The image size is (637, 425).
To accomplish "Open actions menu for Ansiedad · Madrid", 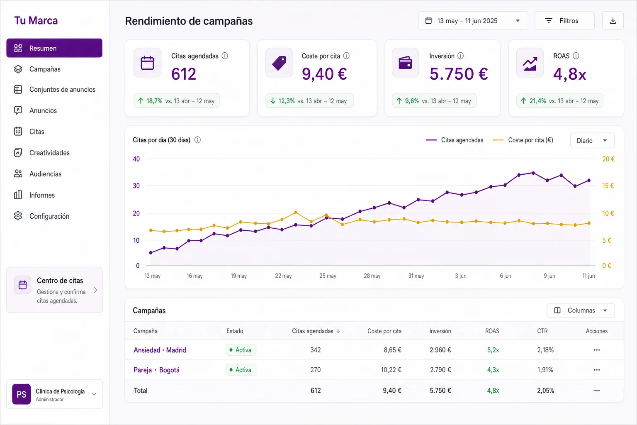I will (597, 350).
